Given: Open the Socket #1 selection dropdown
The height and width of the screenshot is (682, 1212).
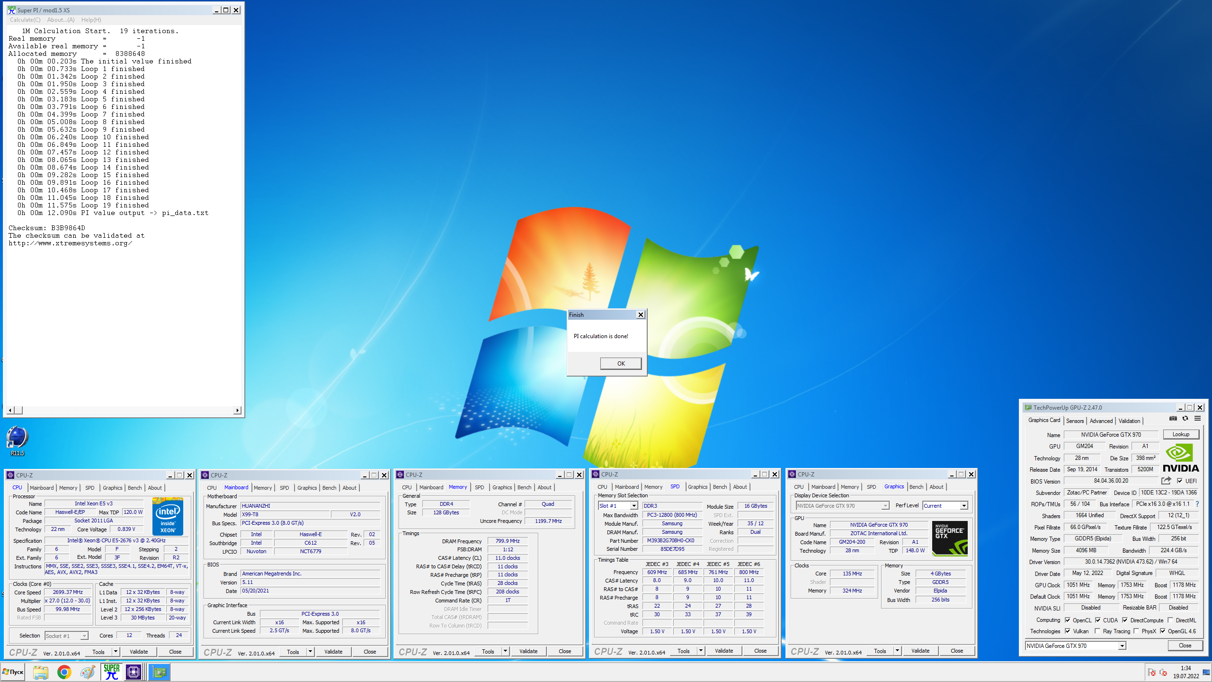Looking at the screenshot, I should (67, 636).
